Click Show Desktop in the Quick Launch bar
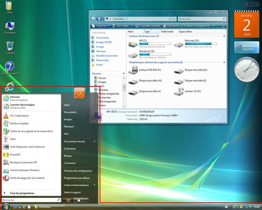262x210 pixels. point(15,207)
